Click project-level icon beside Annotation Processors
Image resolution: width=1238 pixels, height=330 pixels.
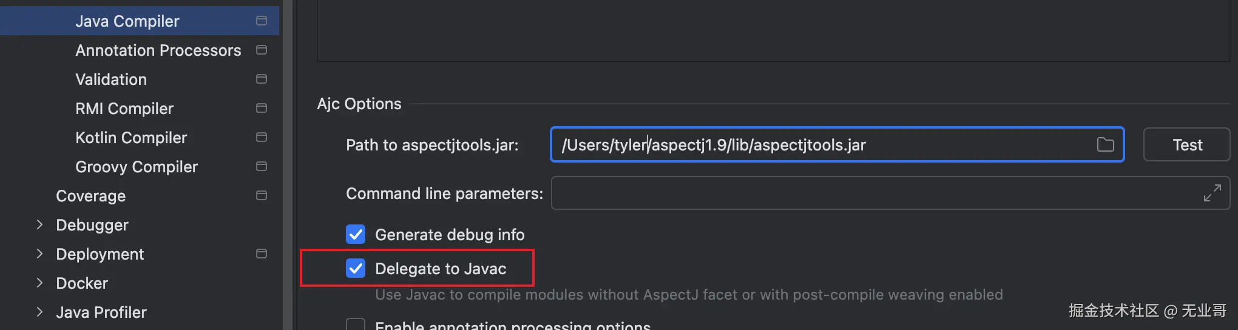click(262, 50)
